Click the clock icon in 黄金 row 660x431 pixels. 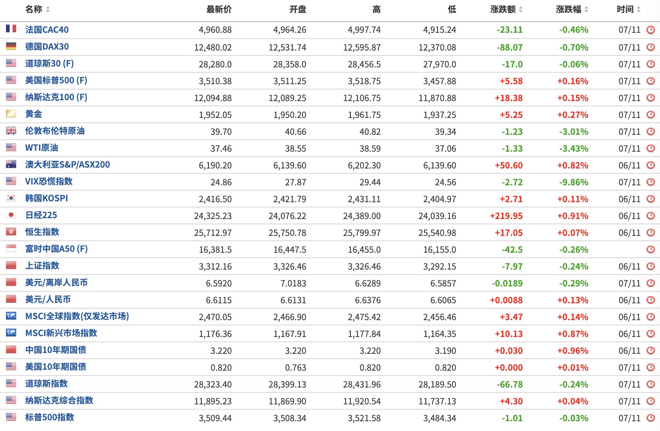[x=651, y=114]
